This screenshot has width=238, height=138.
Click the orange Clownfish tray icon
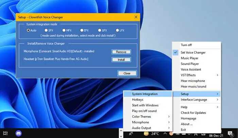click(x=171, y=134)
